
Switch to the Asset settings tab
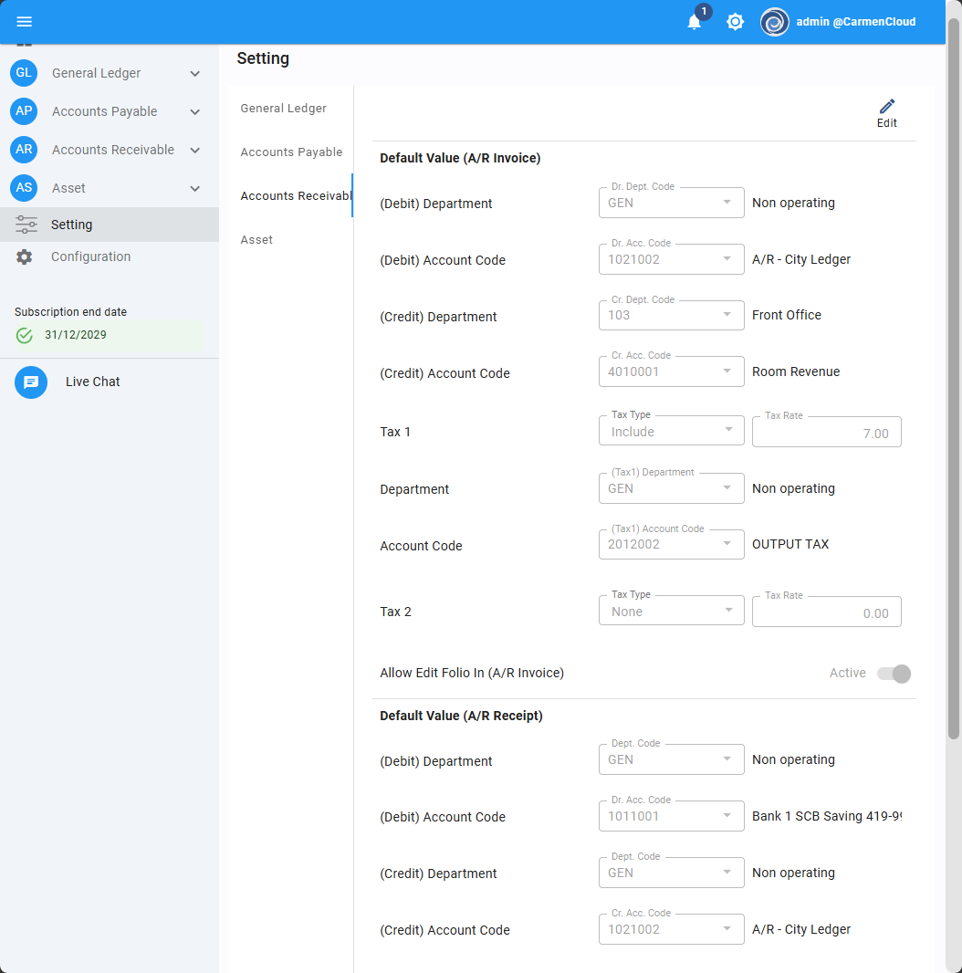click(257, 240)
